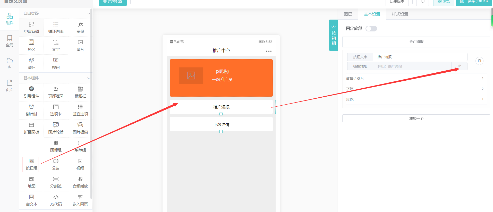
Task: Open the 基本设置 tab
Action: pos(372,14)
